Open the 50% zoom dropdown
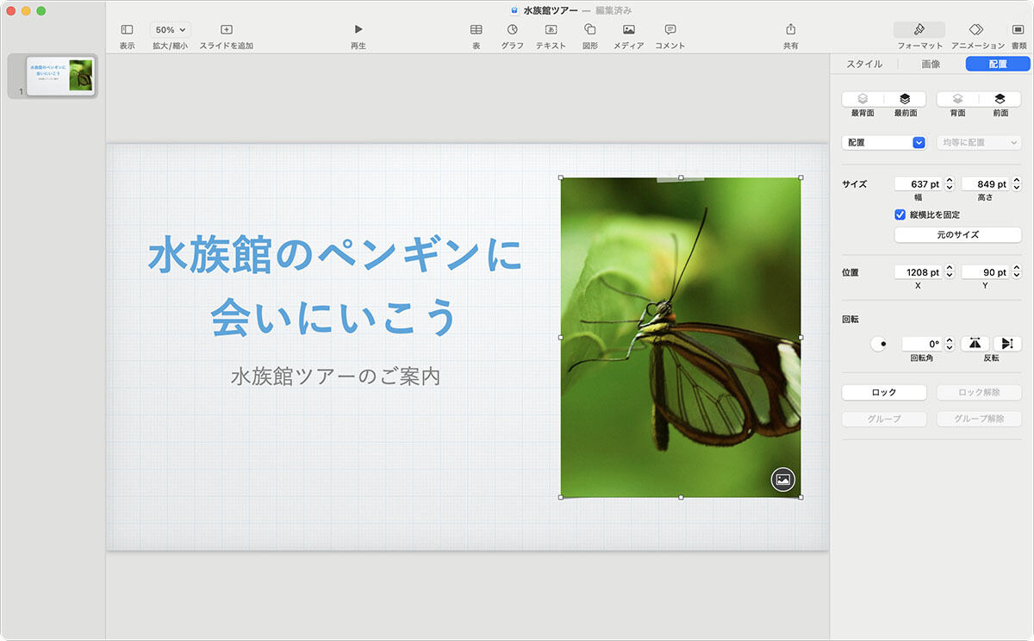This screenshot has width=1034, height=641. tap(170, 29)
